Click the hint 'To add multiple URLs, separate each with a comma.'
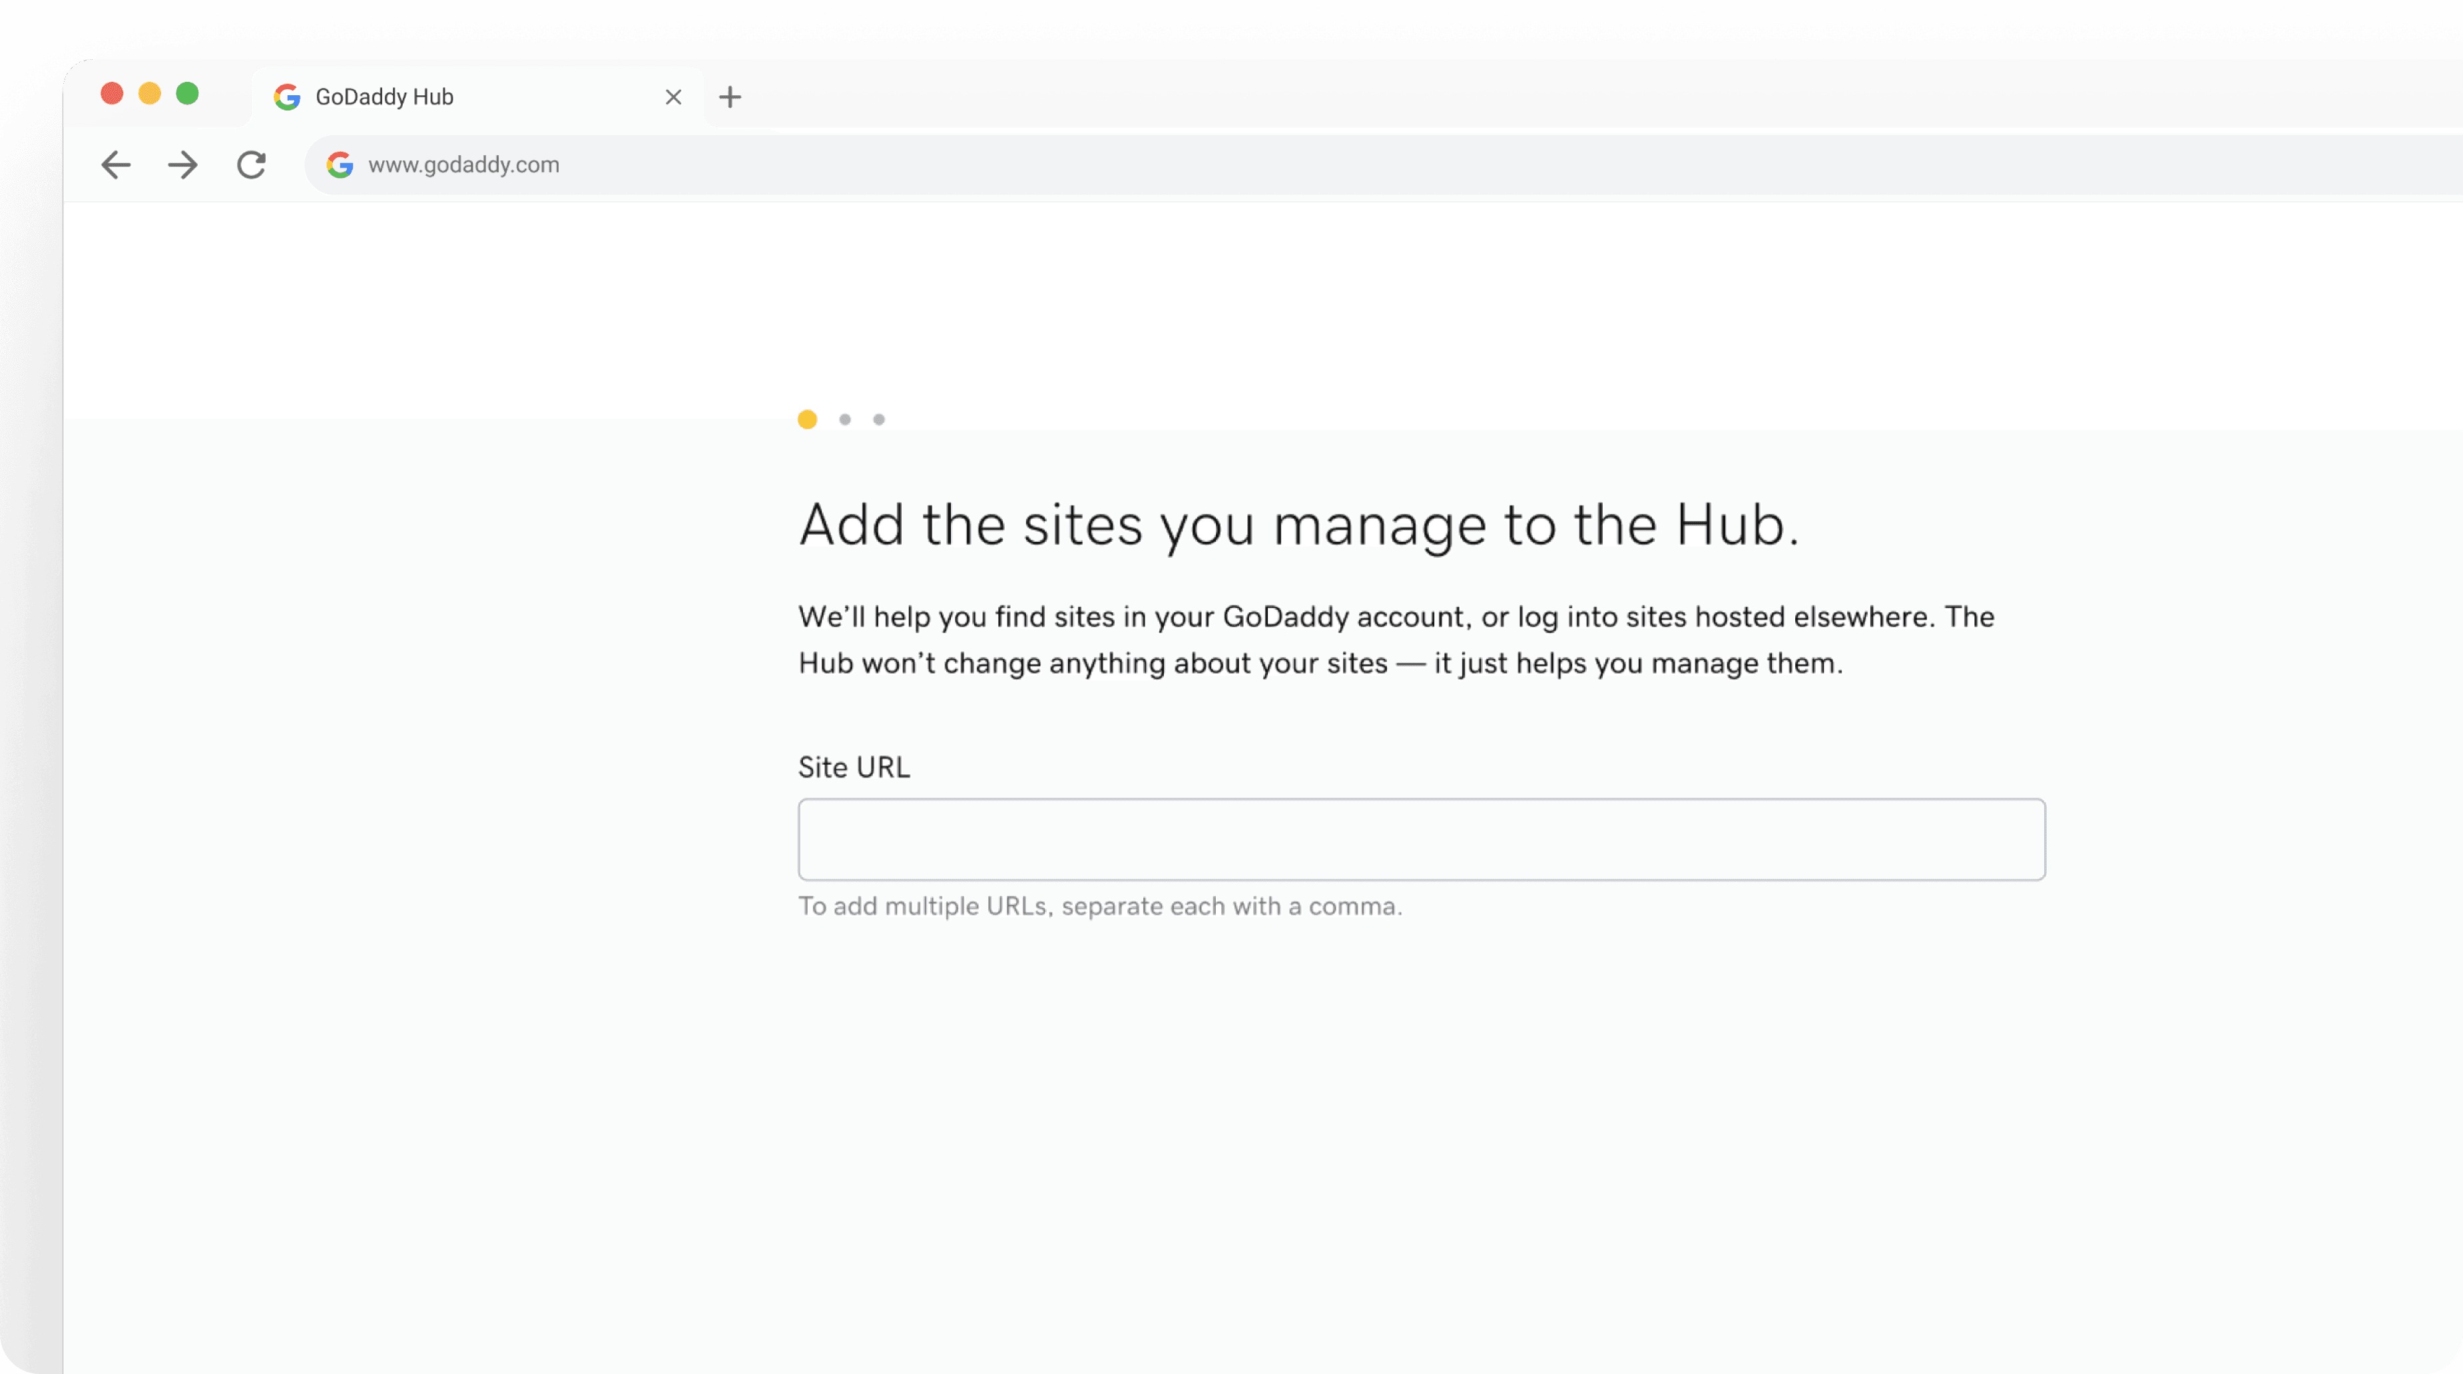This screenshot has width=2463, height=1374. (x=1101, y=905)
